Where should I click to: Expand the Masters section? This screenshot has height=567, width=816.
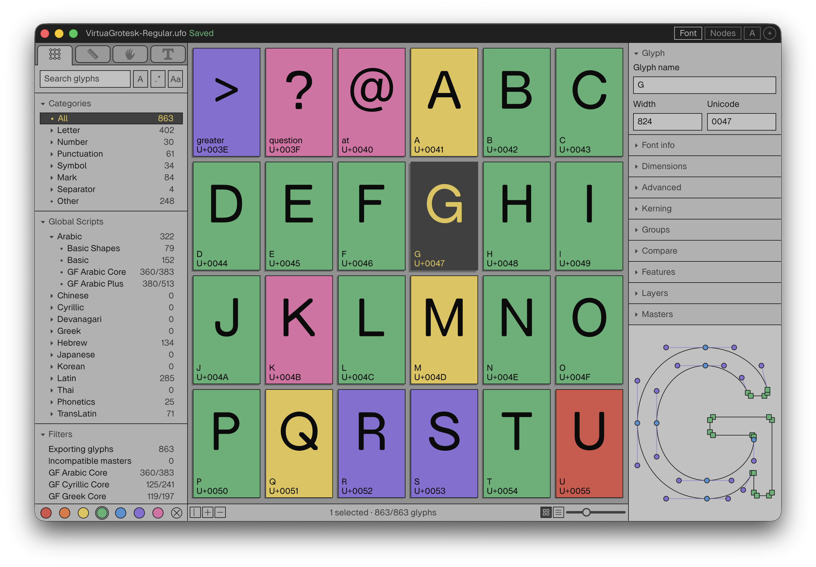tap(704, 314)
